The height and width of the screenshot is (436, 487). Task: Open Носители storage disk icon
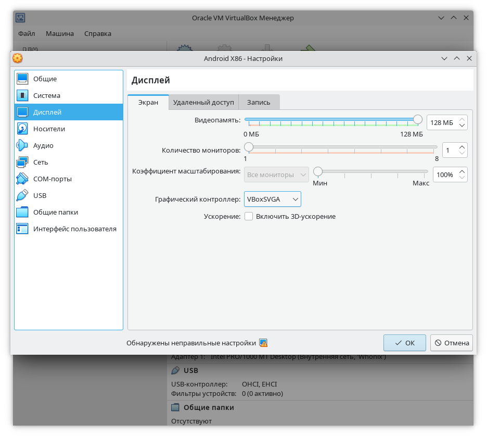click(22, 129)
